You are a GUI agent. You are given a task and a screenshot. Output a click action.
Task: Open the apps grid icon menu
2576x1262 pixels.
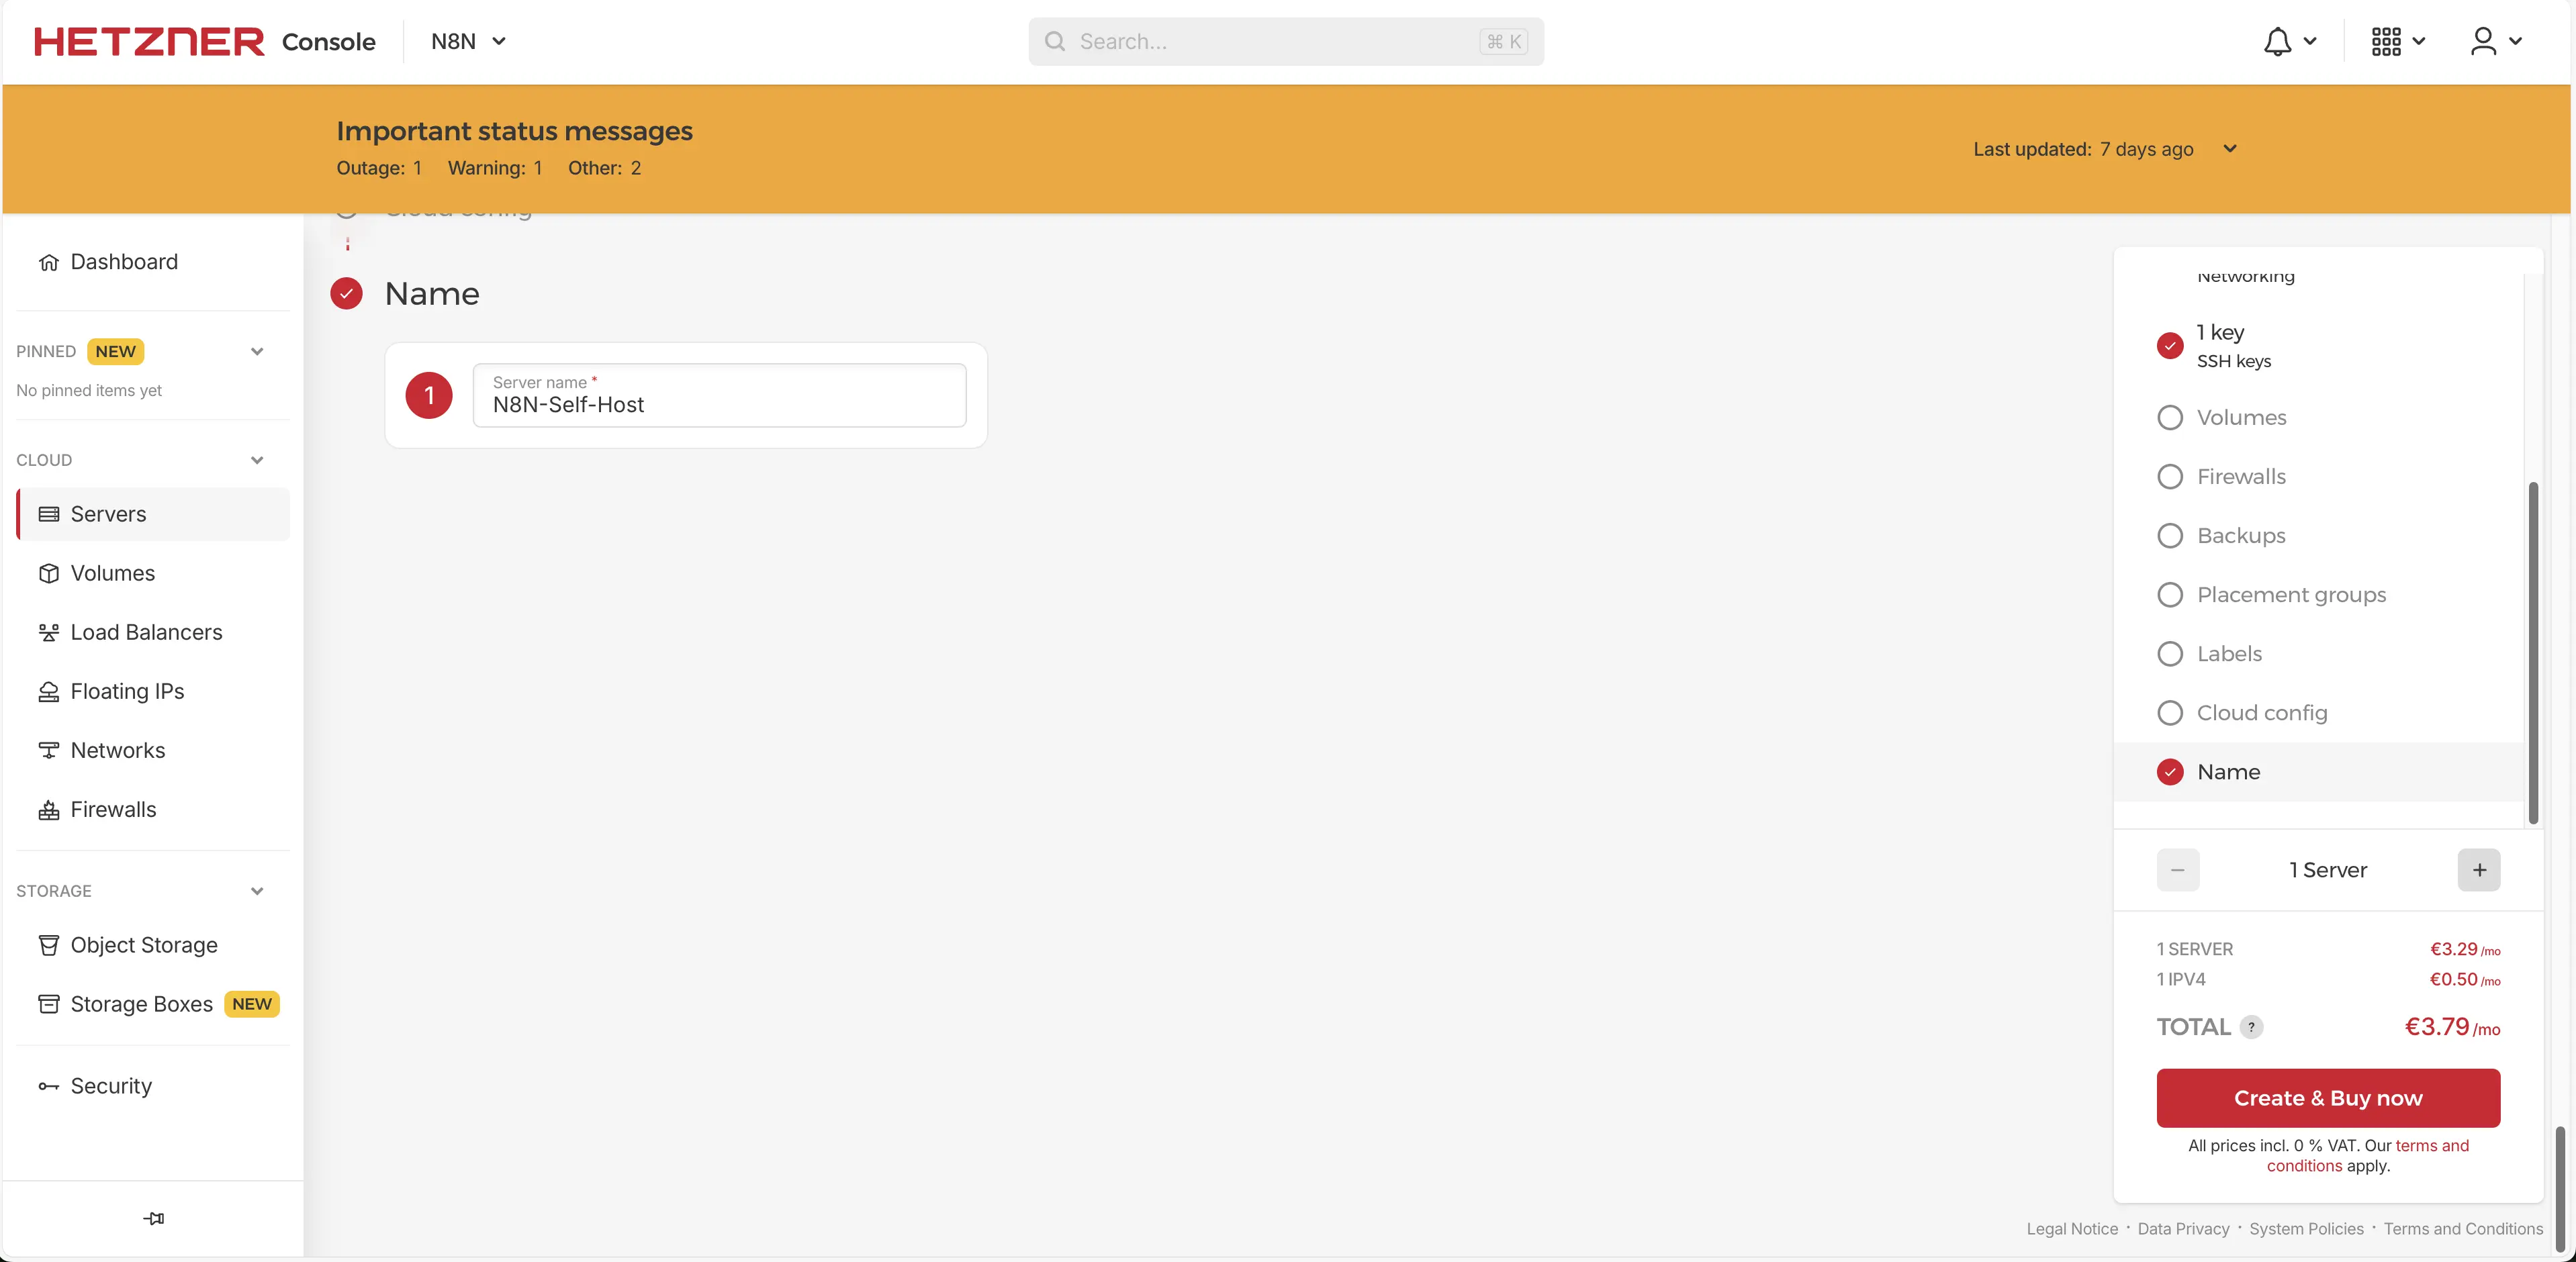tap(2386, 41)
